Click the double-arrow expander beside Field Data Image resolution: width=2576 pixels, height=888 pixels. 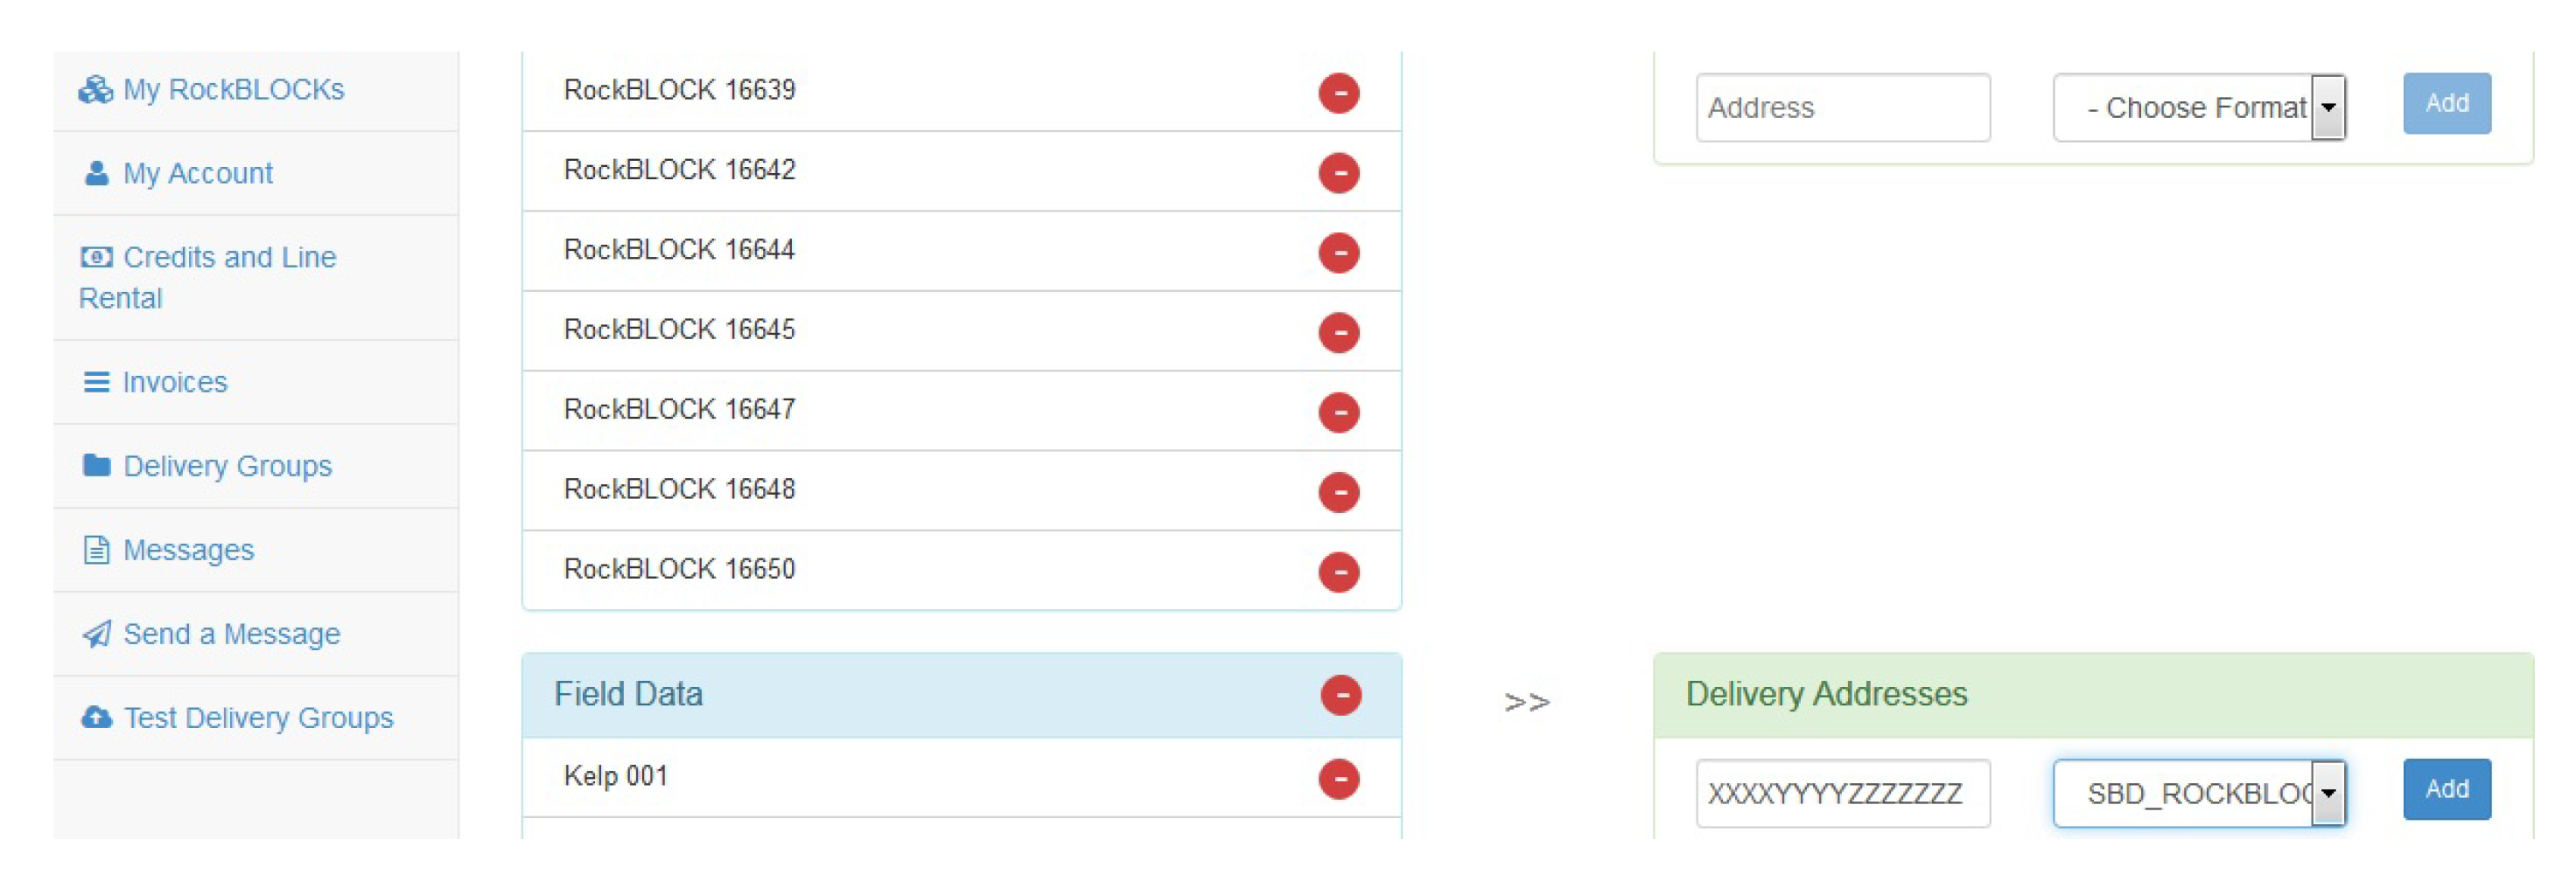point(1526,702)
